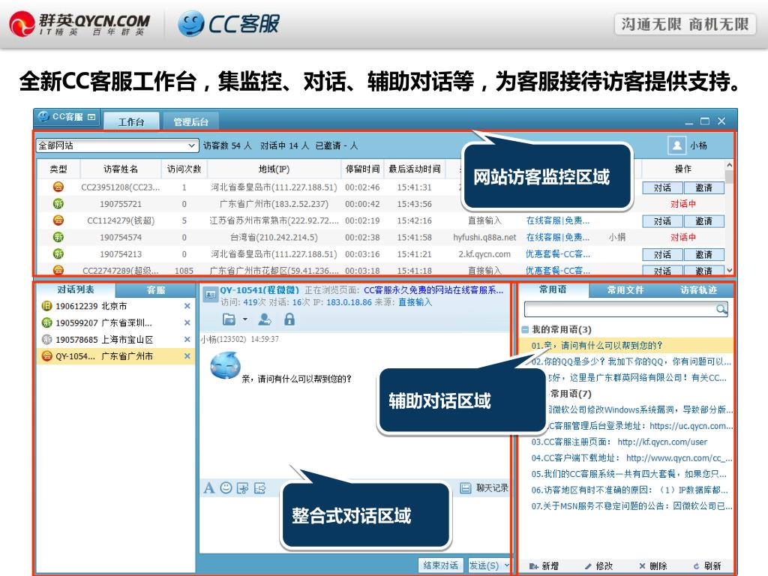Click 邀请 button for 190754213 row
This screenshot has width=768, height=576.
pos(703,255)
